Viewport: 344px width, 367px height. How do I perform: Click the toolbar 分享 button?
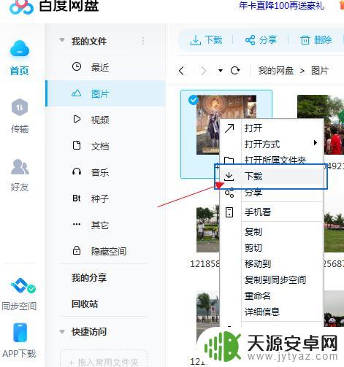[x=261, y=40]
